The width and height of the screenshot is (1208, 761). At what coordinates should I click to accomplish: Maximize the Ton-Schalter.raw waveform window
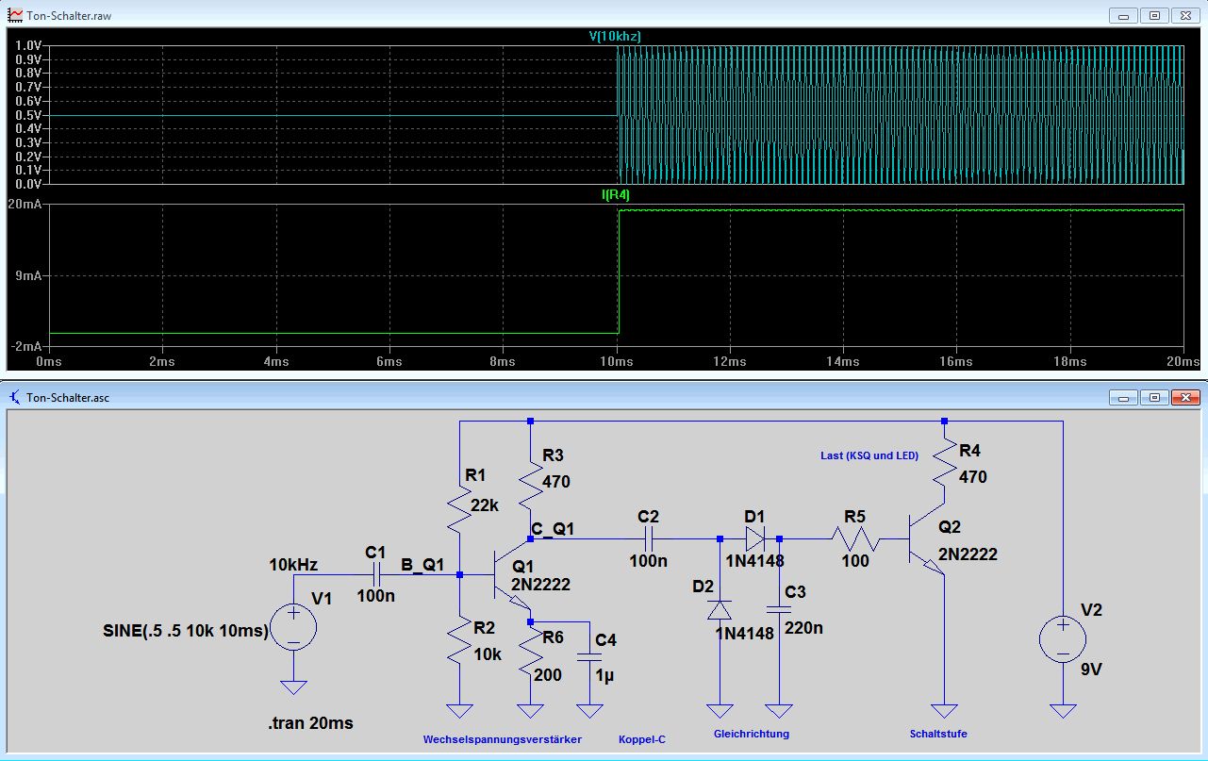(x=1153, y=16)
